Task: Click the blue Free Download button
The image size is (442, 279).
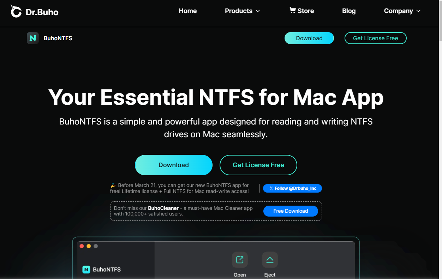Action: tap(291, 211)
